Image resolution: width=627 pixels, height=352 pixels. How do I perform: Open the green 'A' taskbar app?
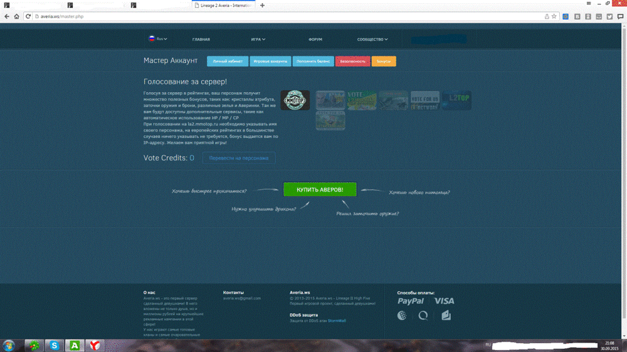tap(75, 345)
